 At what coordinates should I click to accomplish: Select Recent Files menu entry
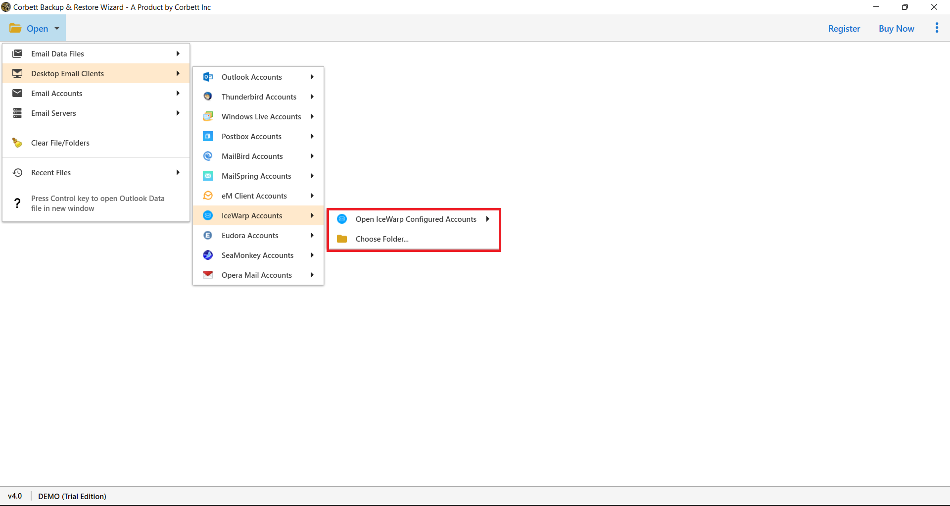[96, 172]
